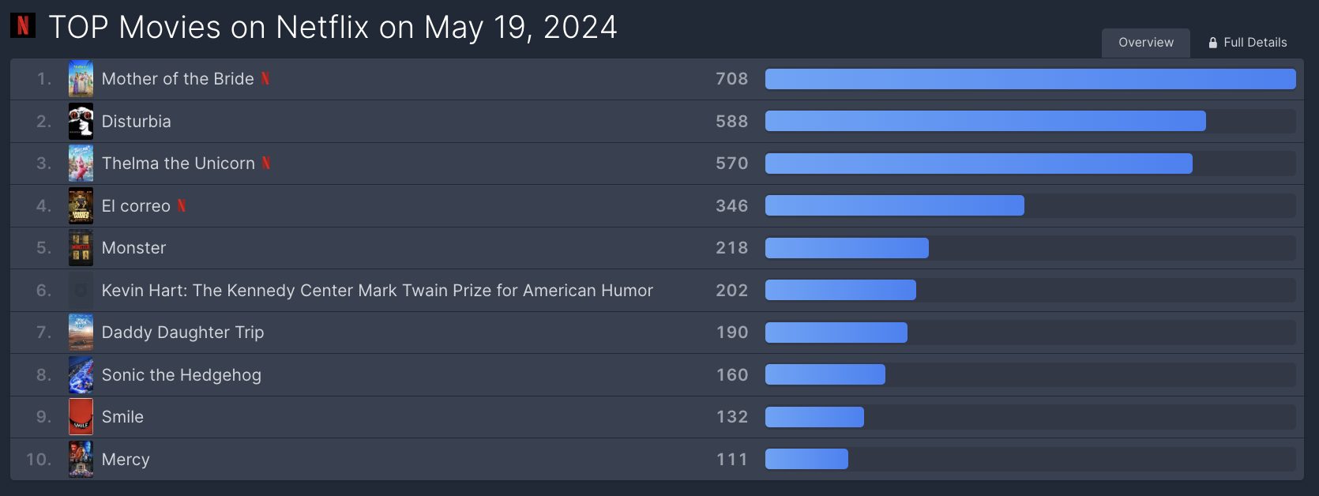Click the score bar for El correo
This screenshot has height=496, width=1319.
[x=1031, y=206]
